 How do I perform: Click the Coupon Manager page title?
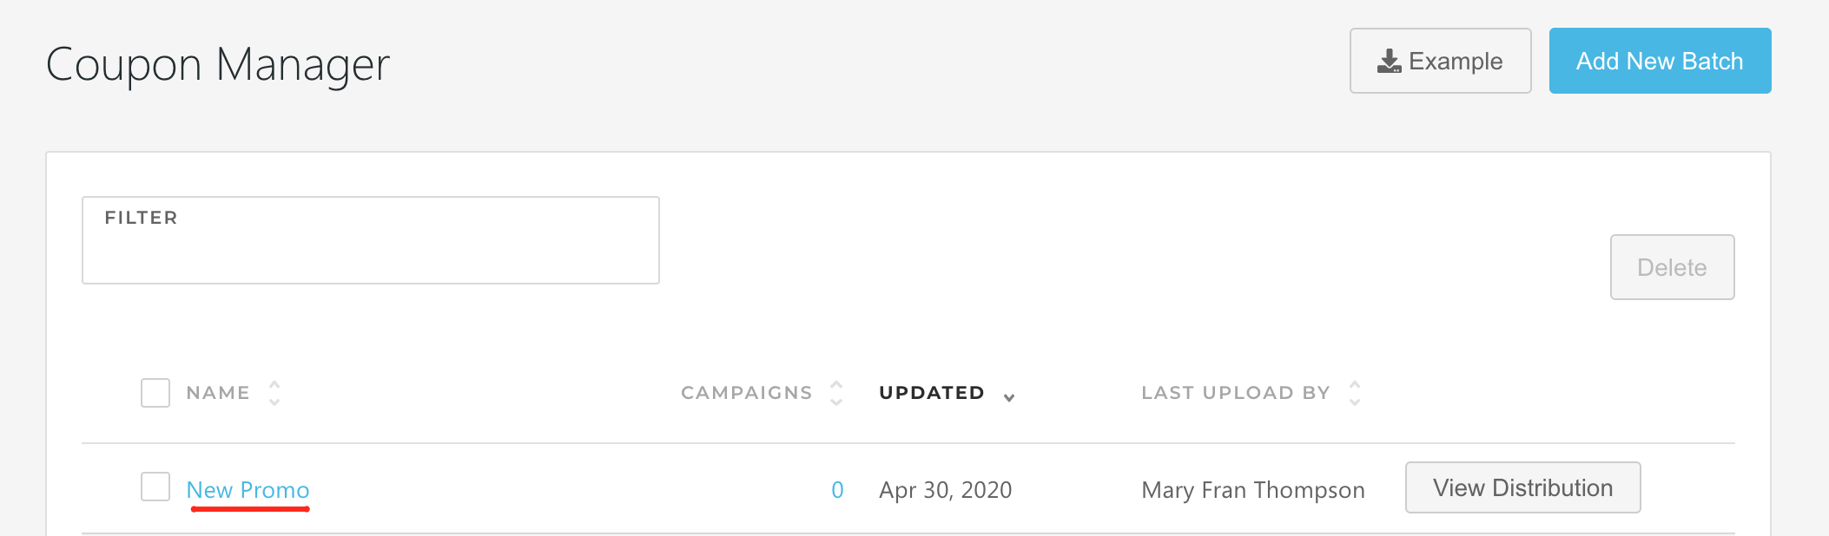[x=218, y=65]
